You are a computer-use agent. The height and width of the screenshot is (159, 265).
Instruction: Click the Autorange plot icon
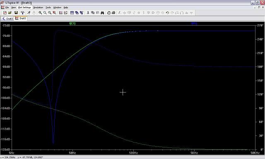61,13
